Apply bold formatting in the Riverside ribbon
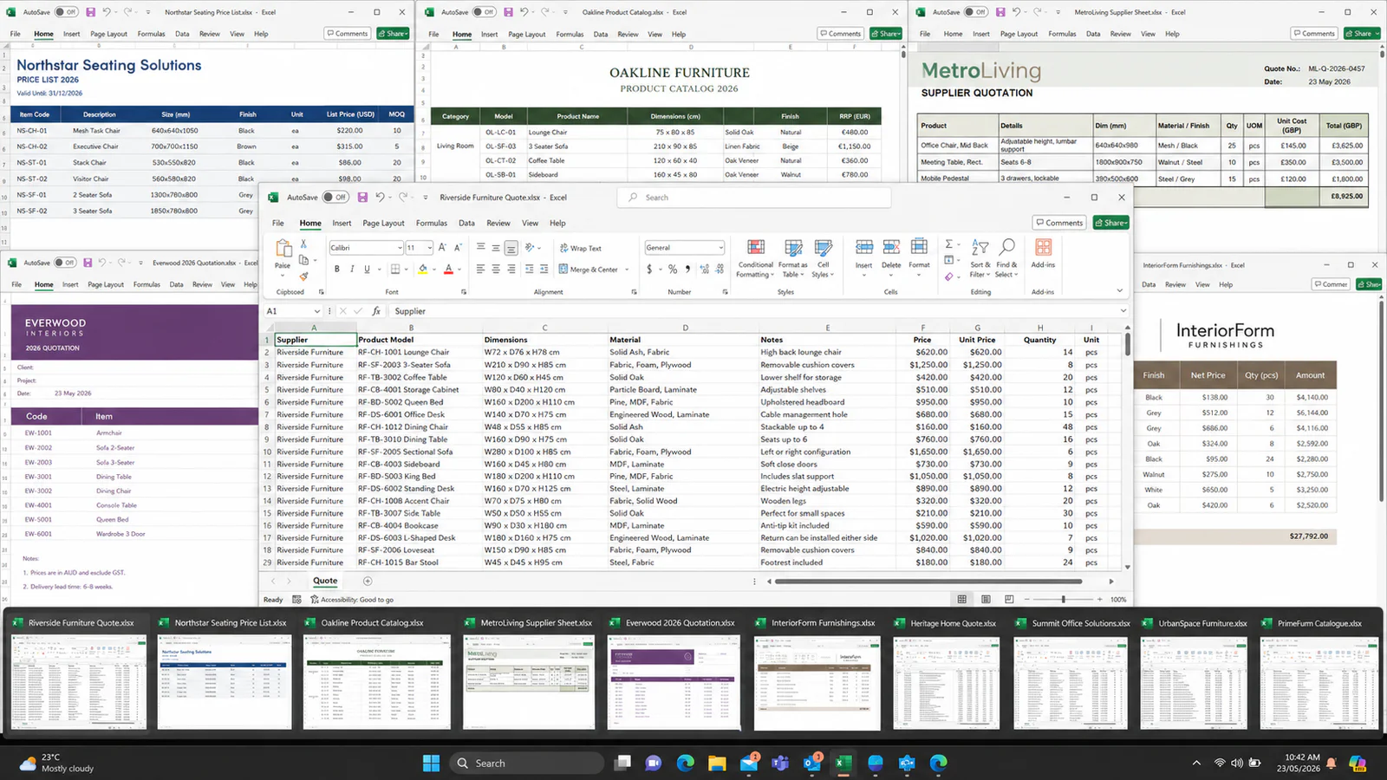The image size is (1387, 780). [336, 270]
